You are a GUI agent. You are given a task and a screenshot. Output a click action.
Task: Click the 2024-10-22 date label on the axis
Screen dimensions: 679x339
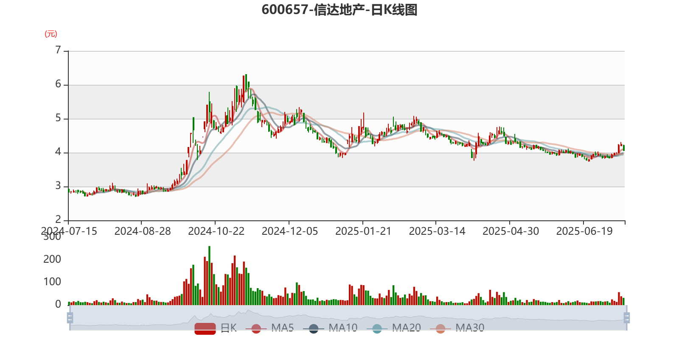216,231
